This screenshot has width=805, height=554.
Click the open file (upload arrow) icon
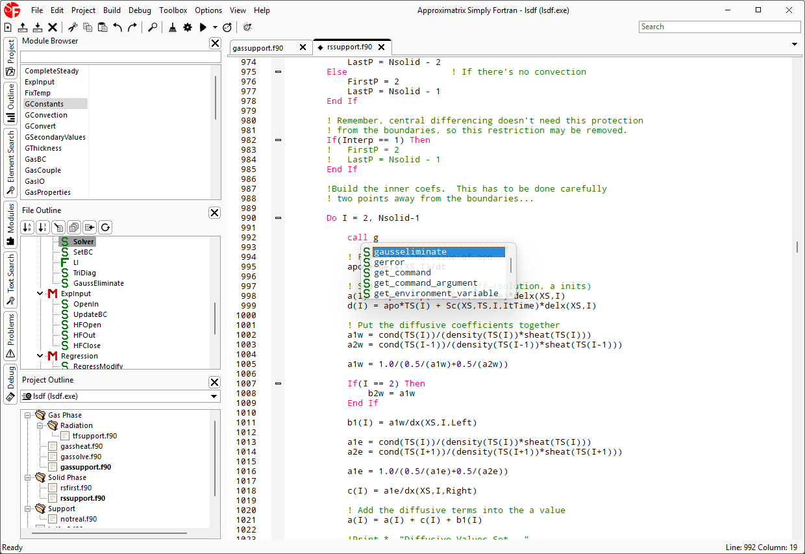pos(23,27)
